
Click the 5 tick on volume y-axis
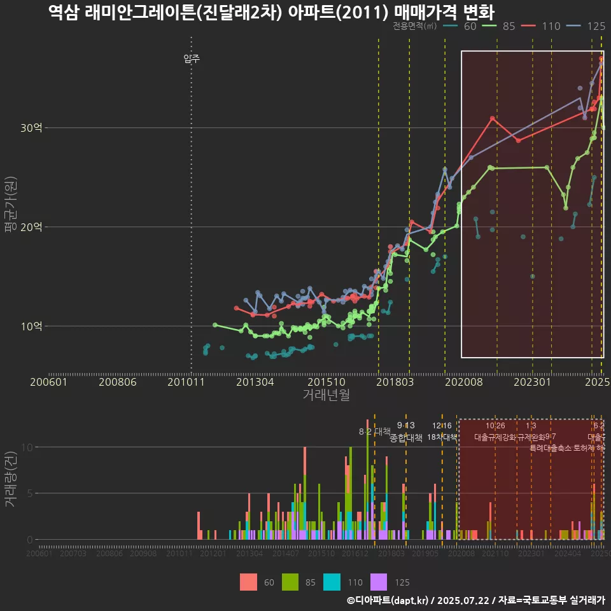(30, 493)
